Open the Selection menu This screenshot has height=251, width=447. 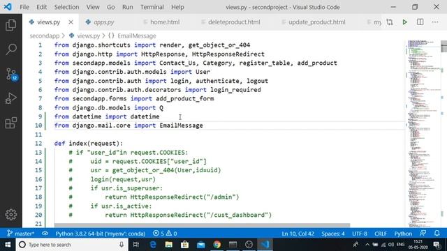coord(67,7)
